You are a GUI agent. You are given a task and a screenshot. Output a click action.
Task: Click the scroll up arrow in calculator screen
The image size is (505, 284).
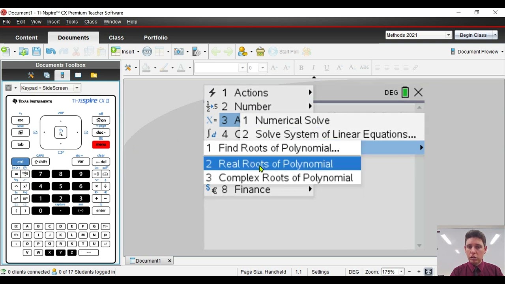(x=419, y=107)
